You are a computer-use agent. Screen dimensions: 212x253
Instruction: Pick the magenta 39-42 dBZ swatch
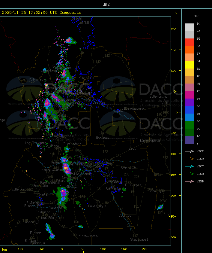[189, 95]
